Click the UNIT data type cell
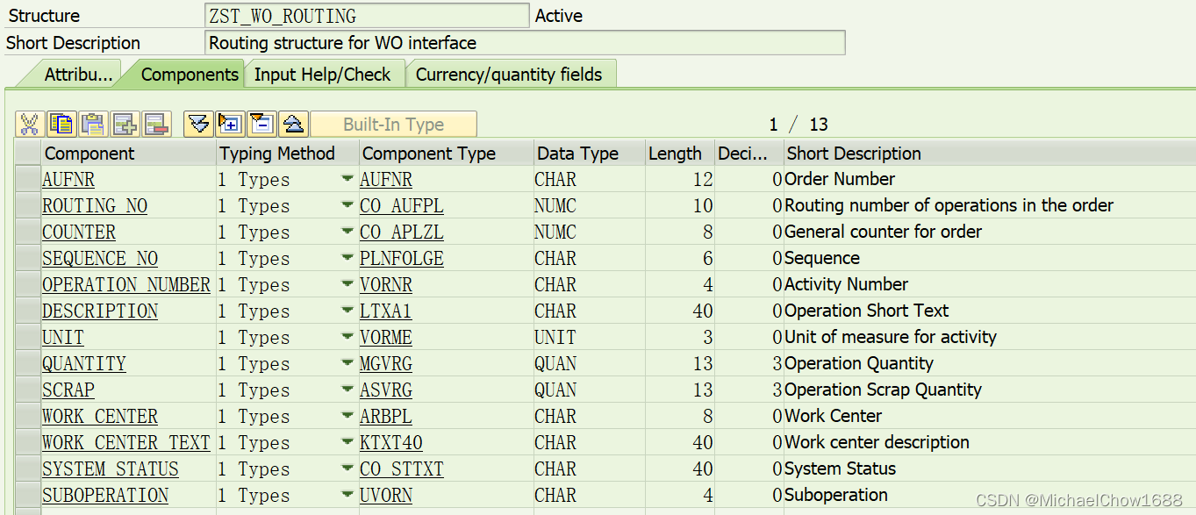Image resolution: width=1196 pixels, height=515 pixels. (555, 338)
